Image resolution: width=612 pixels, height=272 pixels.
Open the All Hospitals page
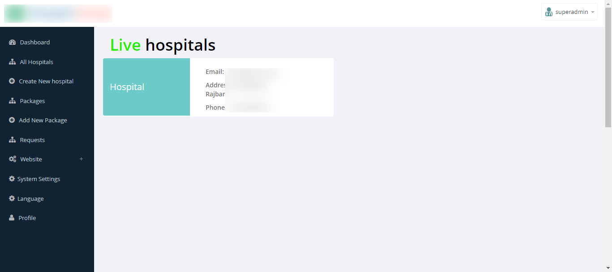36,62
